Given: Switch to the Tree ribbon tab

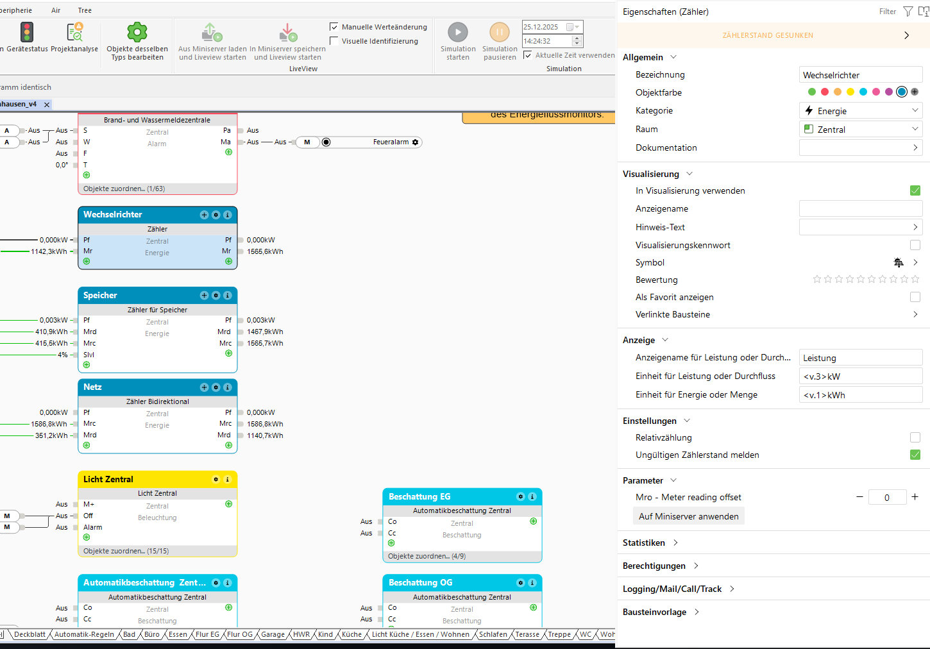Looking at the screenshot, I should pyautogui.click(x=85, y=10).
